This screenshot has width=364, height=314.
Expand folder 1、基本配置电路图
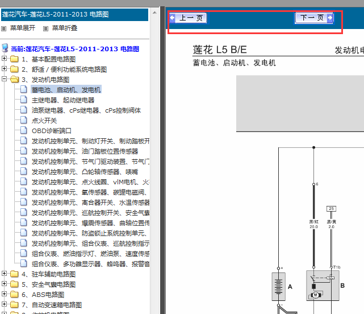pos(4,59)
